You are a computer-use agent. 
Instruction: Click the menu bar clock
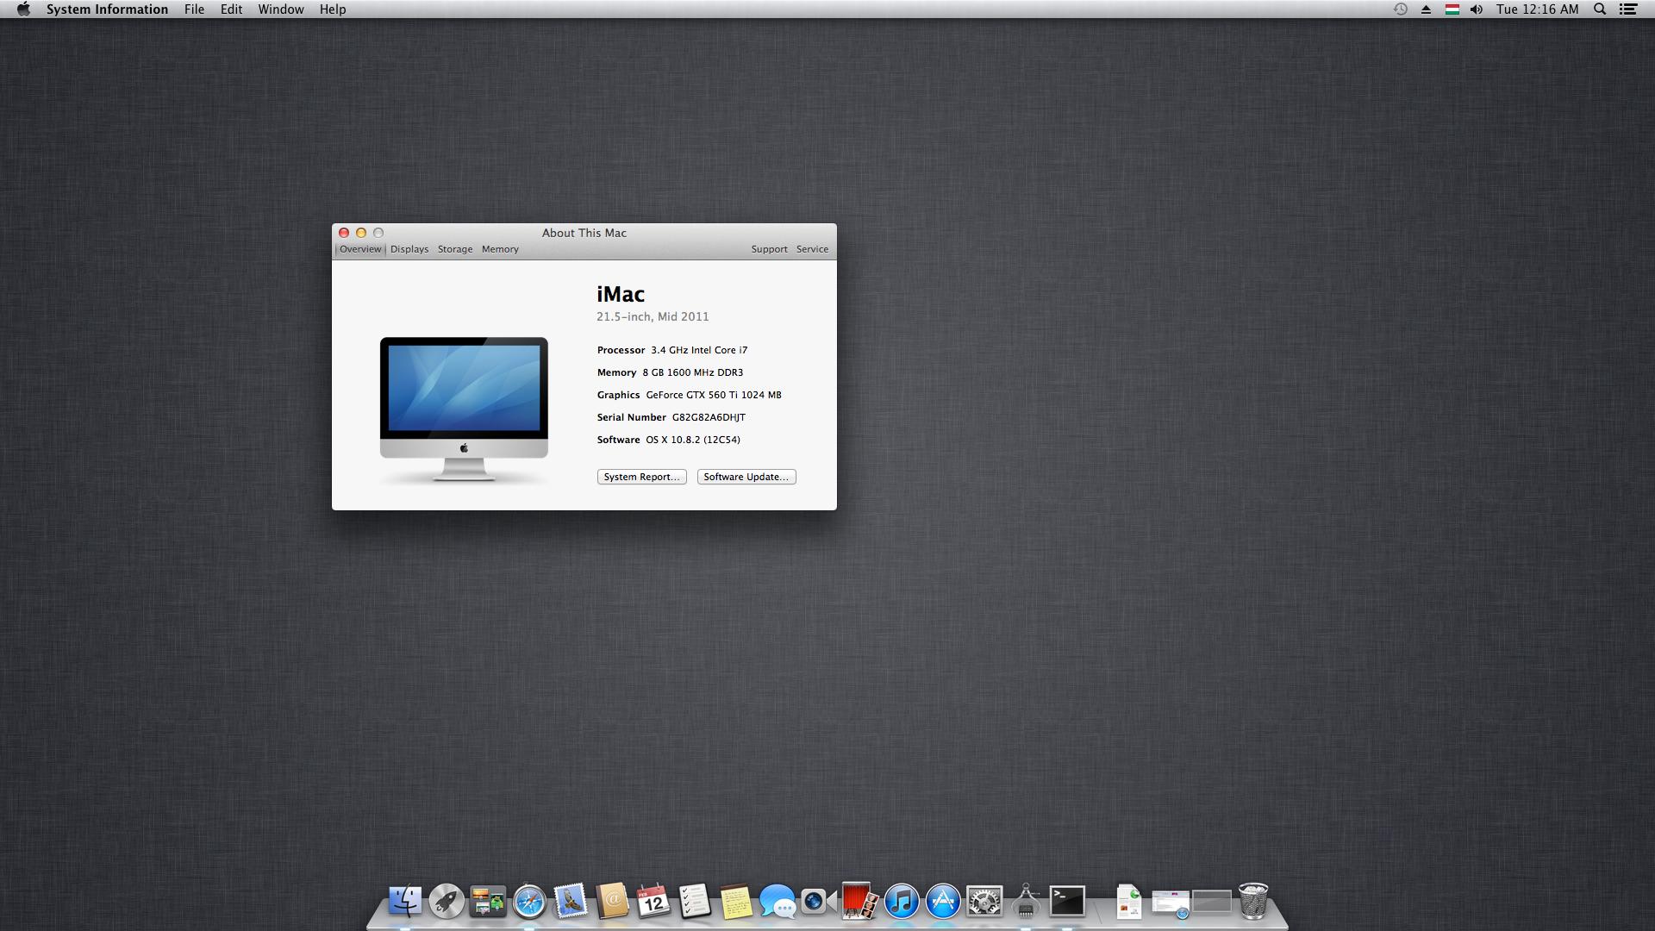point(1538,9)
